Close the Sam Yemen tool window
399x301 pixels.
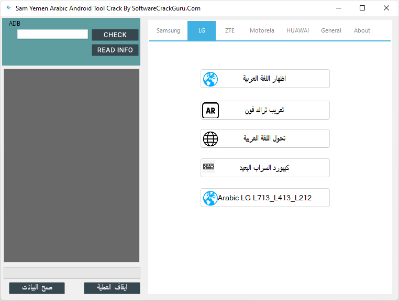(x=386, y=8)
